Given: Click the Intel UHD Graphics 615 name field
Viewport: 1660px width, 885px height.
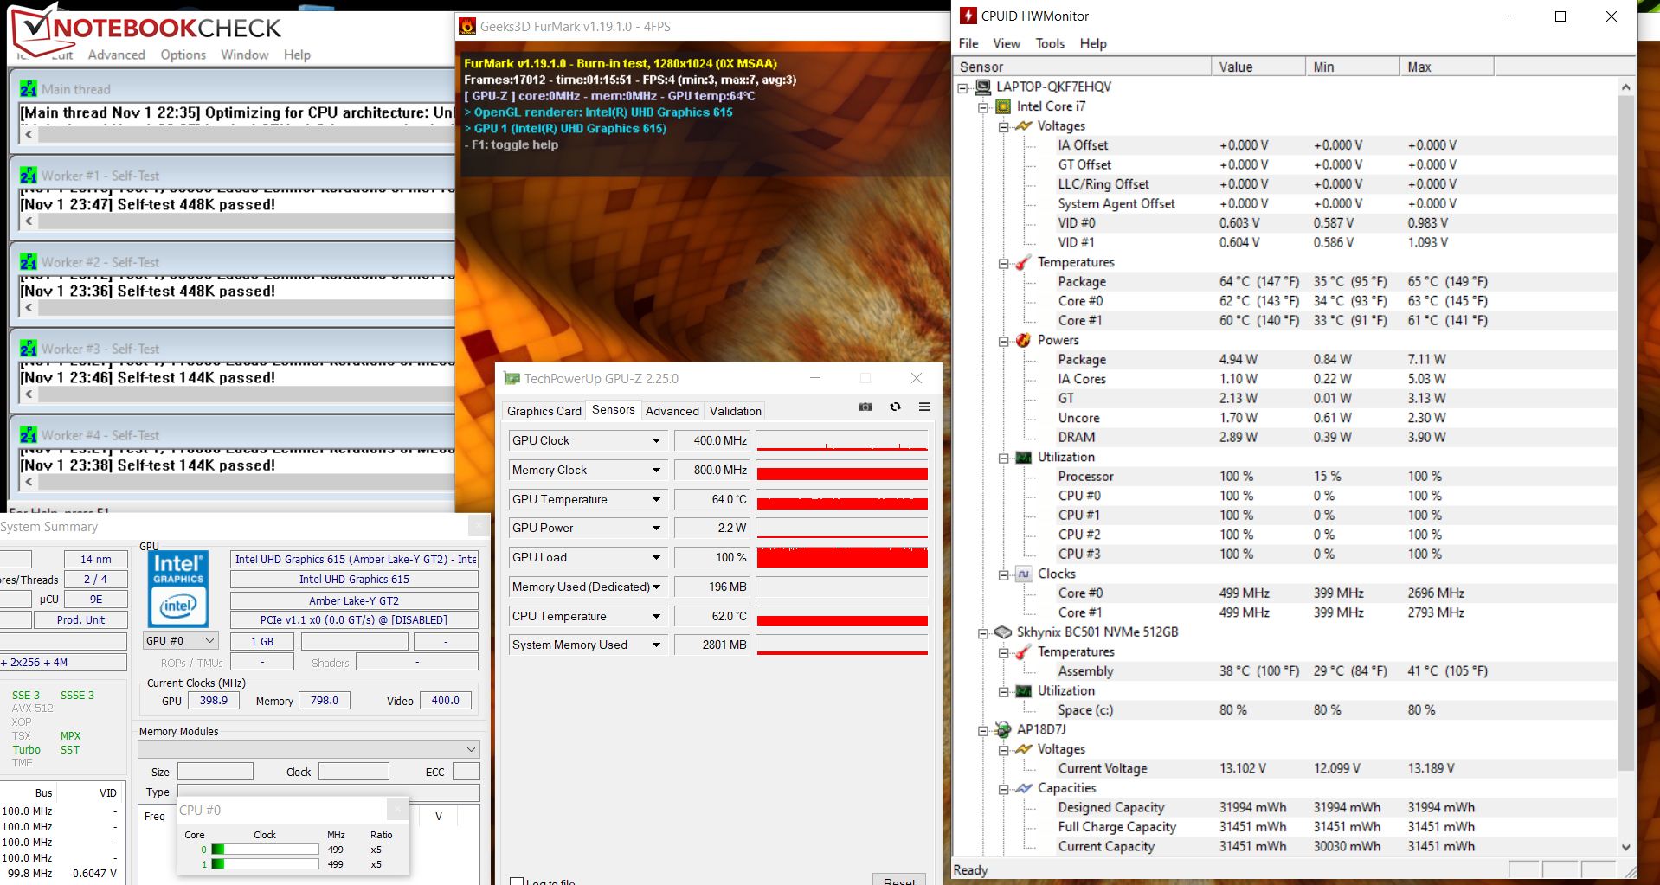Looking at the screenshot, I should click(354, 580).
